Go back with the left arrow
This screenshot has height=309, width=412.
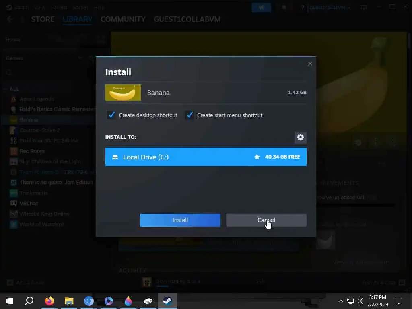point(10,19)
